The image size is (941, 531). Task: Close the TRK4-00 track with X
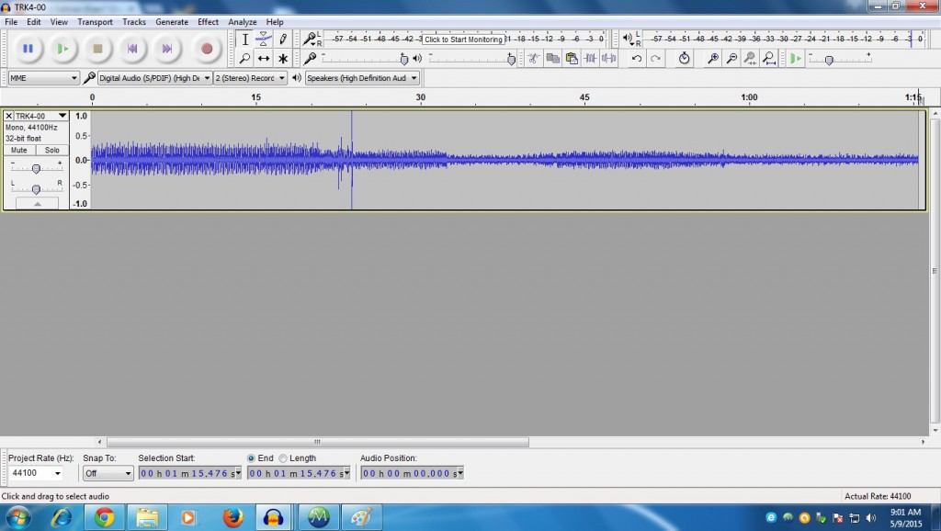click(8, 116)
